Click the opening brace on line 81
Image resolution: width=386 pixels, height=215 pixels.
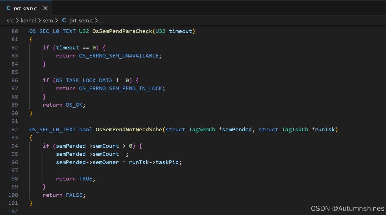31,39
